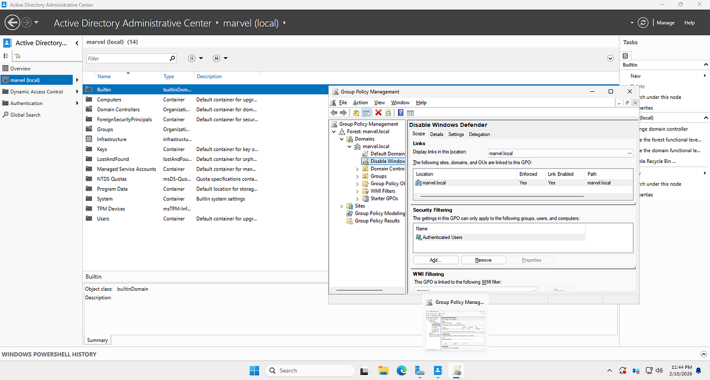
Task: Click the clipboard icon under Tasks
Action: pyautogui.click(x=625, y=55)
